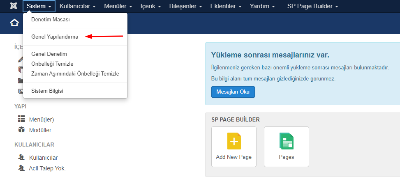Expand the Kullanıcılar top menu

(77, 6)
